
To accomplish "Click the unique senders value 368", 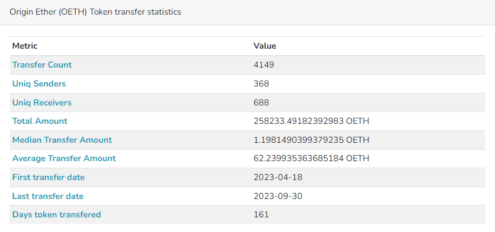I will [261, 84].
